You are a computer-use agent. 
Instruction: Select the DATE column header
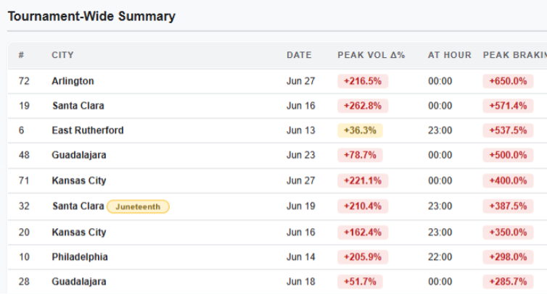click(x=299, y=55)
